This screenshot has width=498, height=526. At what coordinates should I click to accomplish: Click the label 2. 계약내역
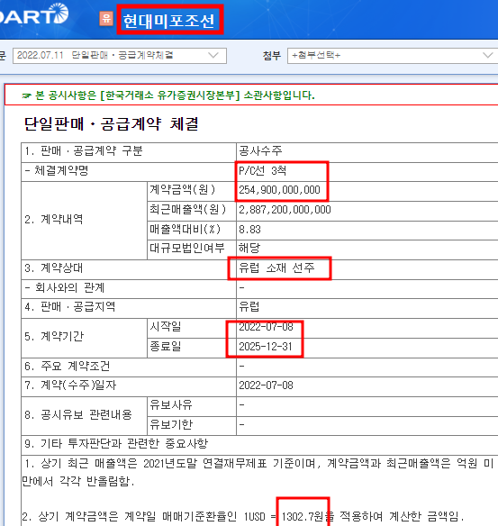pos(54,220)
